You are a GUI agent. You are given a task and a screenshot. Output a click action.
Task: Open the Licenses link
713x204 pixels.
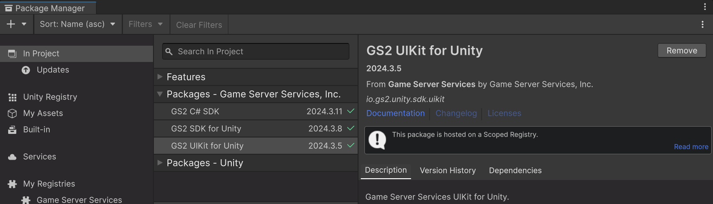point(504,113)
